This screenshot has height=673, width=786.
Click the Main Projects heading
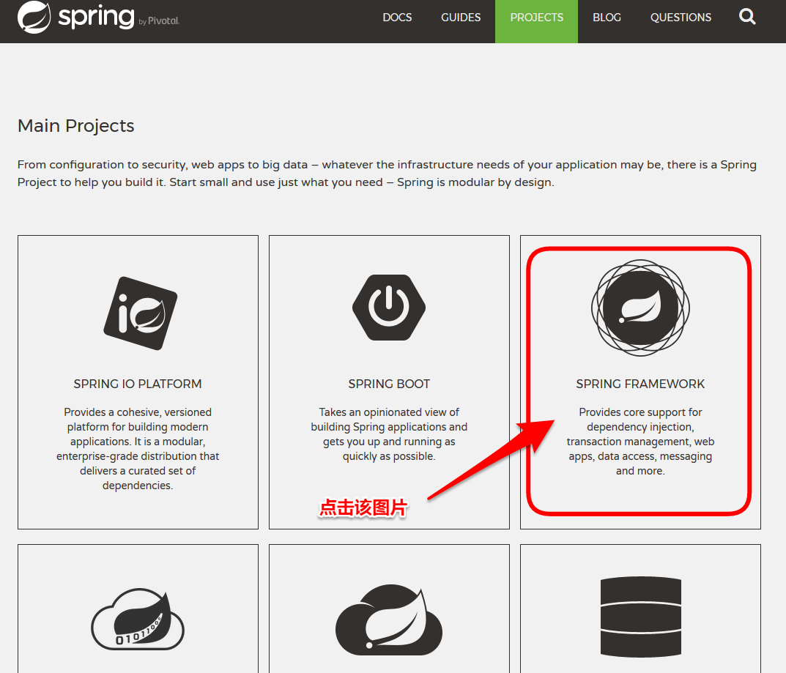75,126
